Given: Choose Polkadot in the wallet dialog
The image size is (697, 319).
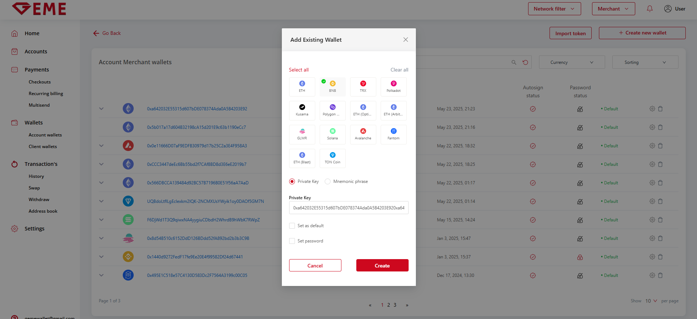Looking at the screenshot, I should [x=393, y=87].
